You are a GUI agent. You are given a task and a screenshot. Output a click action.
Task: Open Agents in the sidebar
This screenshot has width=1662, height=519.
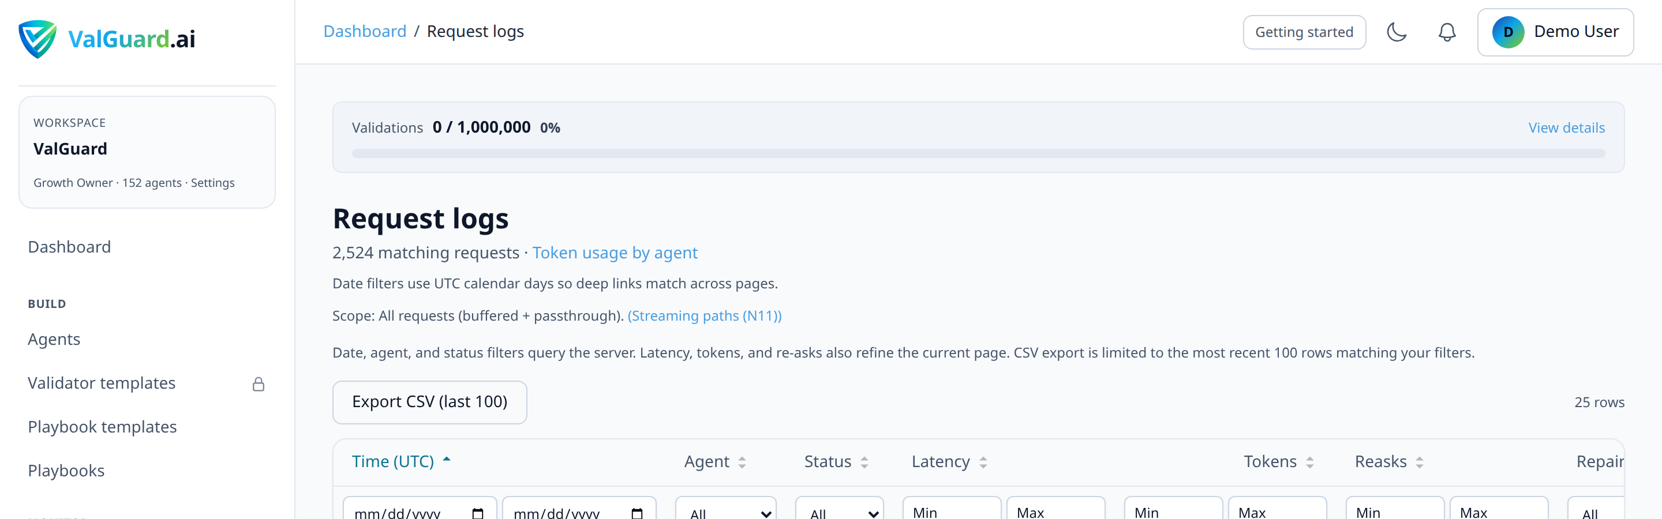coord(54,339)
